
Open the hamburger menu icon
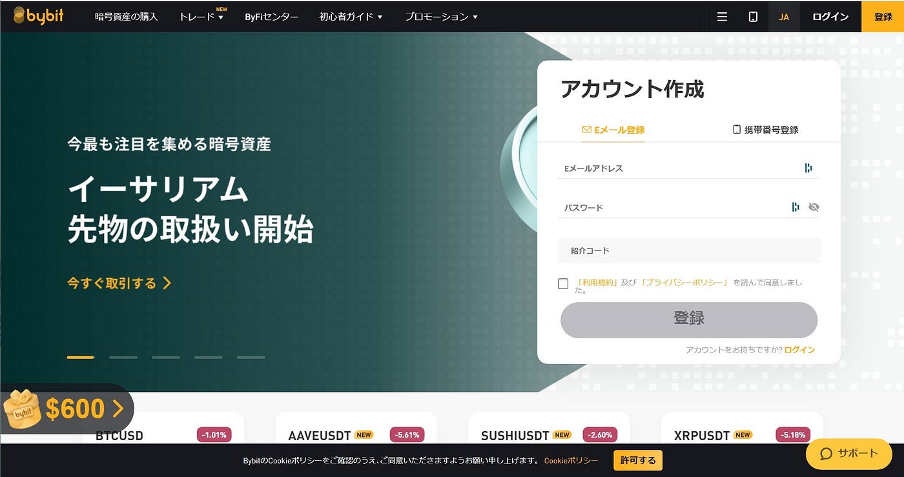click(722, 17)
